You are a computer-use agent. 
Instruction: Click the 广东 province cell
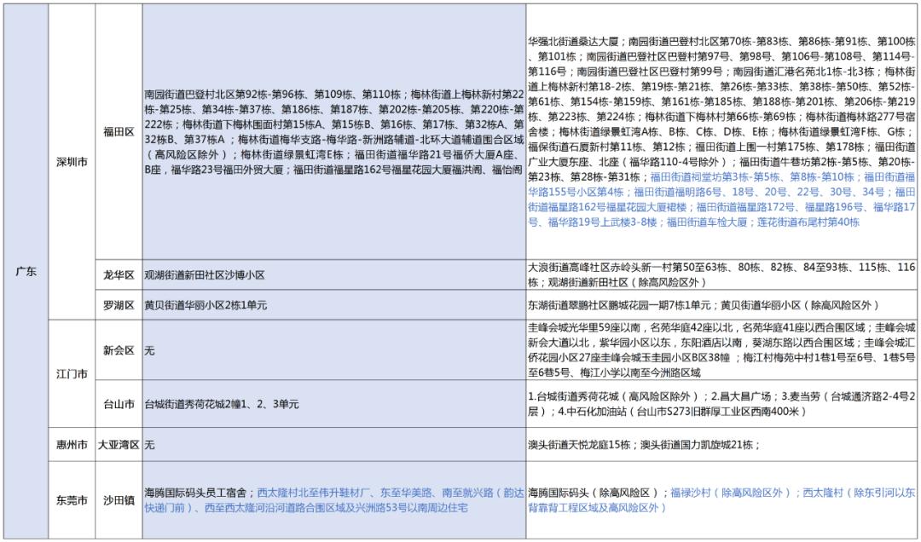tap(26, 271)
